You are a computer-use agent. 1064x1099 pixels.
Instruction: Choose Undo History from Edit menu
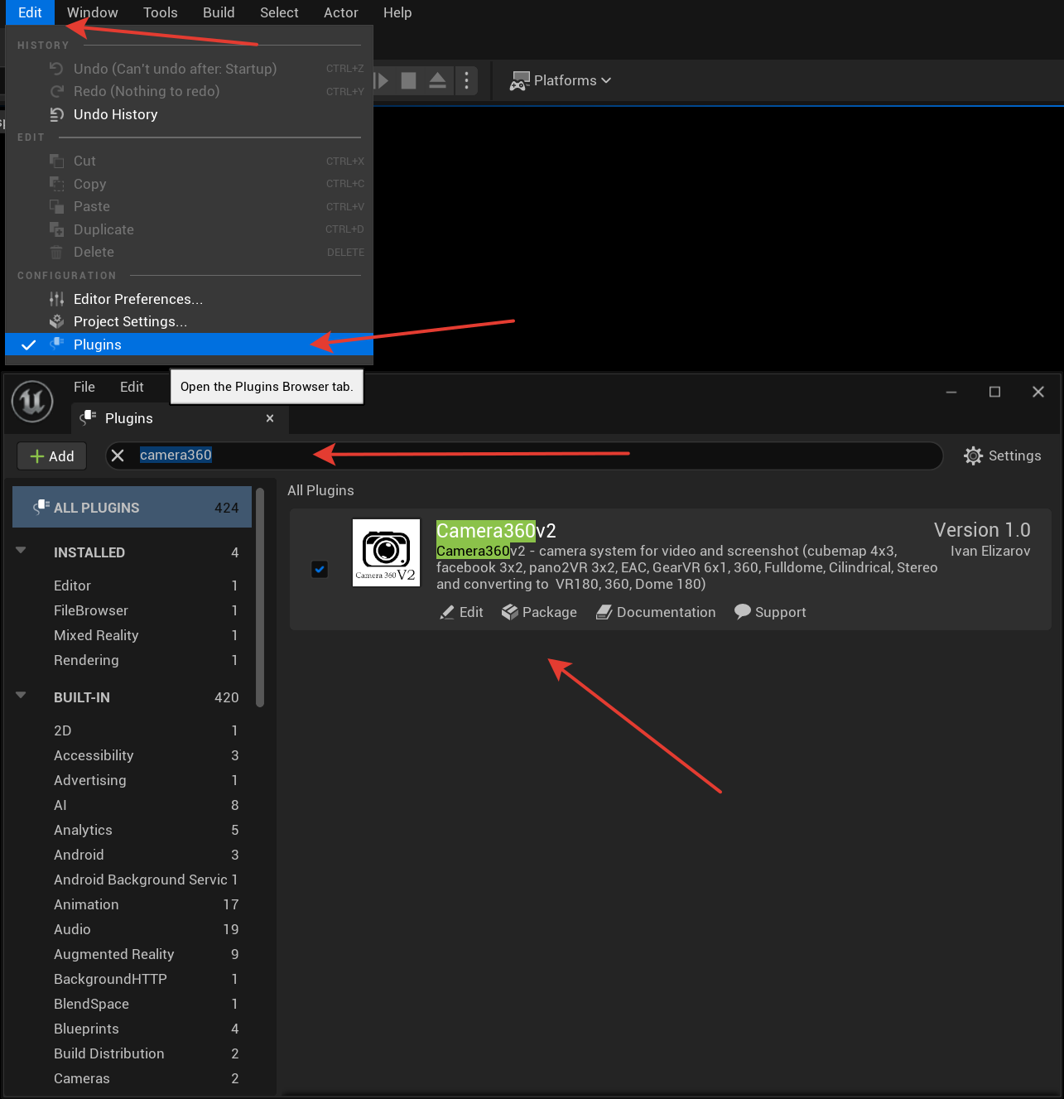point(189,114)
